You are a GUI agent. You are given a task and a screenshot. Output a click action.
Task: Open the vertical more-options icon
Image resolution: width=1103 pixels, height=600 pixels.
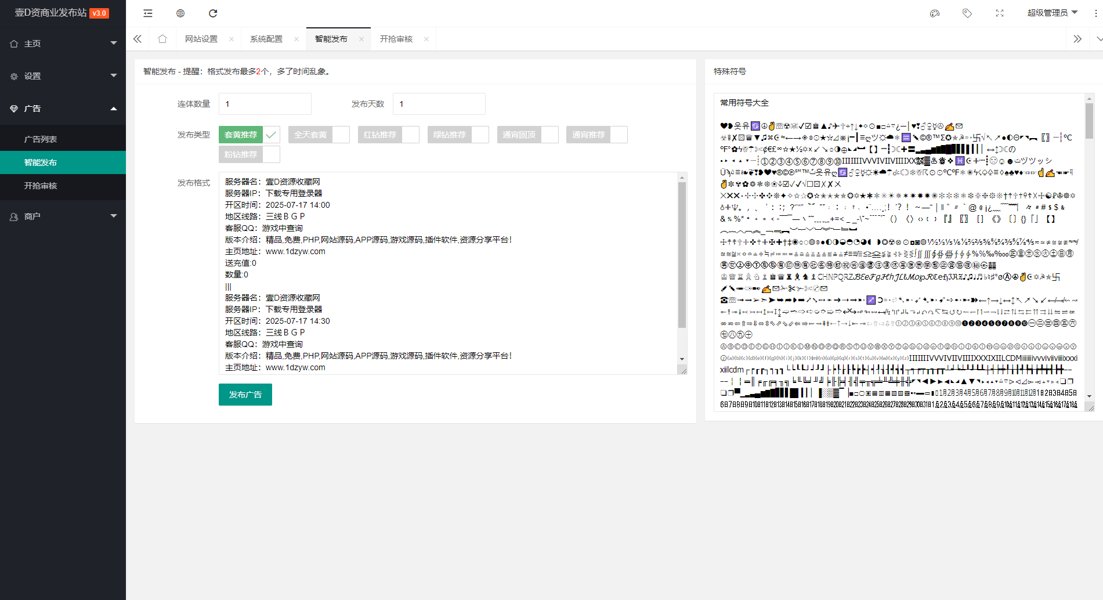click(x=1095, y=13)
